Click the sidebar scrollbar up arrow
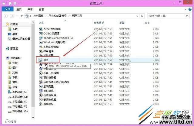 33,22
